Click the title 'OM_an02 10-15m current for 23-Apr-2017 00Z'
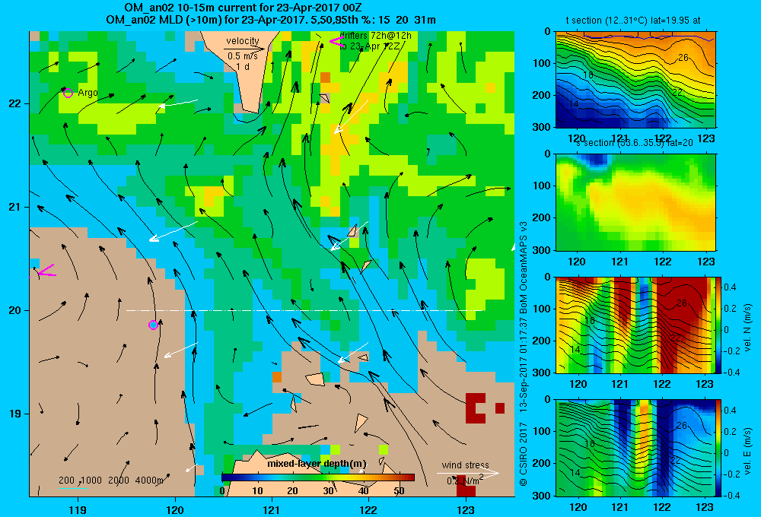The width and height of the screenshot is (761, 517). [243, 8]
